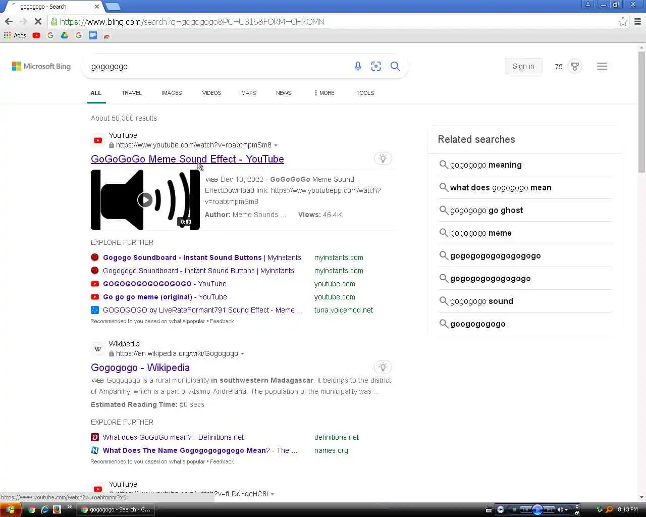
Task: Open GOGOGOGOGOGOGOGO - YouTube link
Action: point(165,284)
